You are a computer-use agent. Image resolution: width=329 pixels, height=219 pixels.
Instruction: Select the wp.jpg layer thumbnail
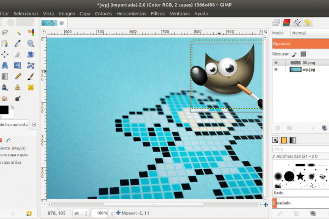[x=296, y=70]
